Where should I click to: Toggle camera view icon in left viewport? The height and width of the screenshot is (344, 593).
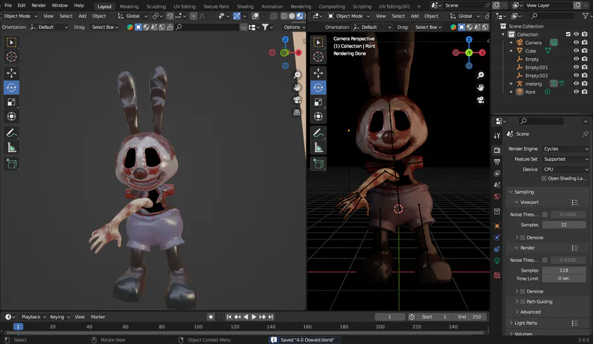tap(297, 100)
